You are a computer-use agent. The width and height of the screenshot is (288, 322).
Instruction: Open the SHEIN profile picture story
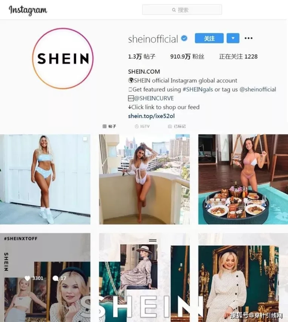63,58
